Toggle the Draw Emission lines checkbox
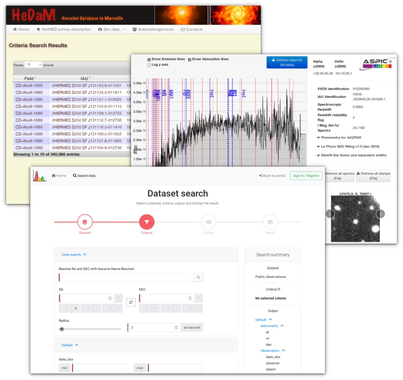Image resolution: width=403 pixels, height=380 pixels. point(149,59)
